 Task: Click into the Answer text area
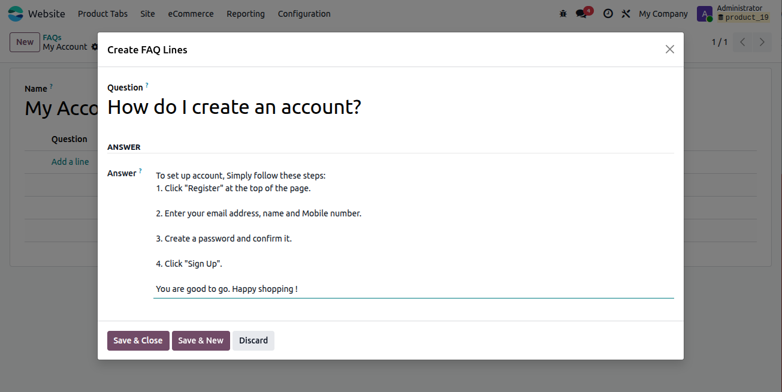pyautogui.click(x=413, y=233)
